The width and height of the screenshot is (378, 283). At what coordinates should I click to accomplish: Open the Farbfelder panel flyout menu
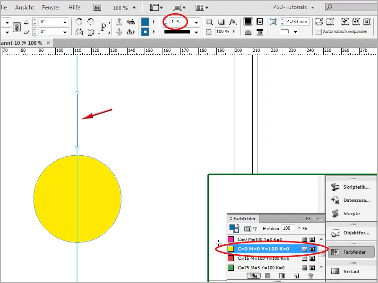[320, 218]
